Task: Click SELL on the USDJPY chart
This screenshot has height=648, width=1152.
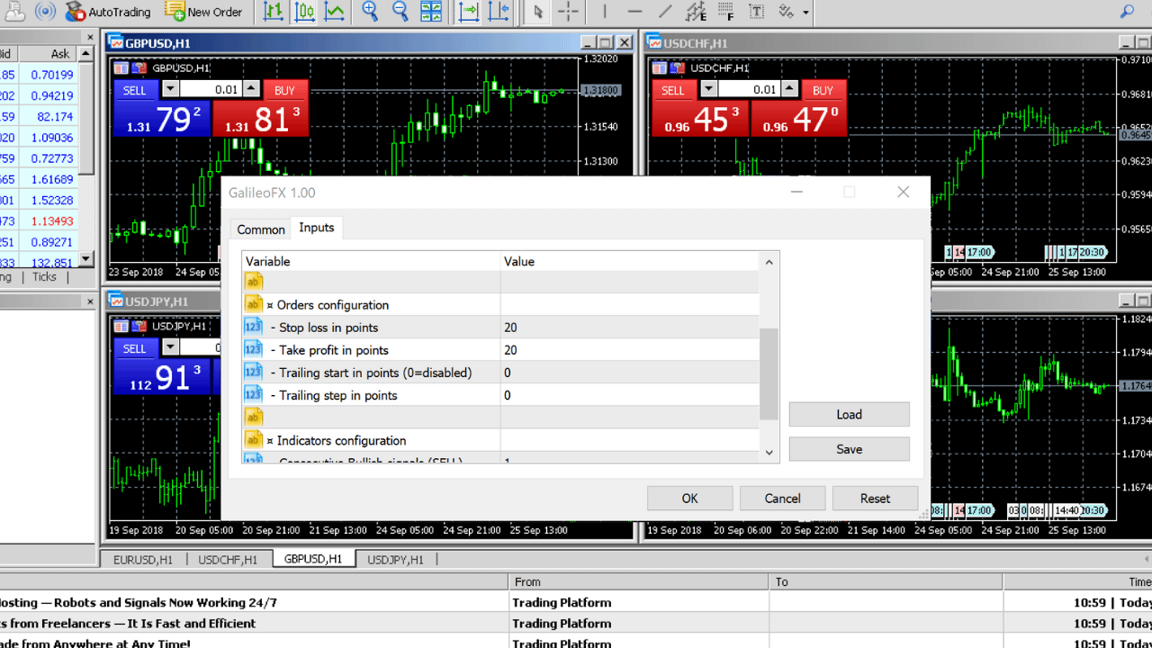Action: 134,348
